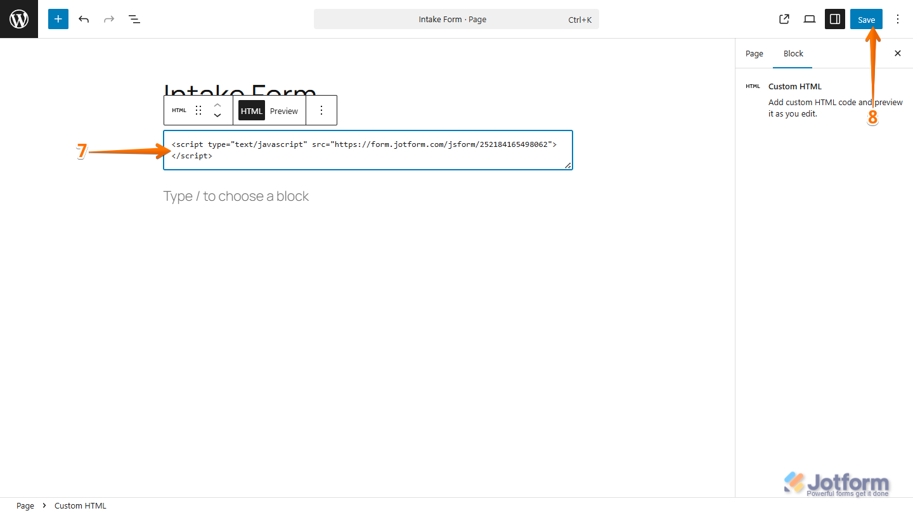This screenshot has width=913, height=513.
Task: Select HTML view in block toolbar
Action: pyautogui.click(x=252, y=111)
